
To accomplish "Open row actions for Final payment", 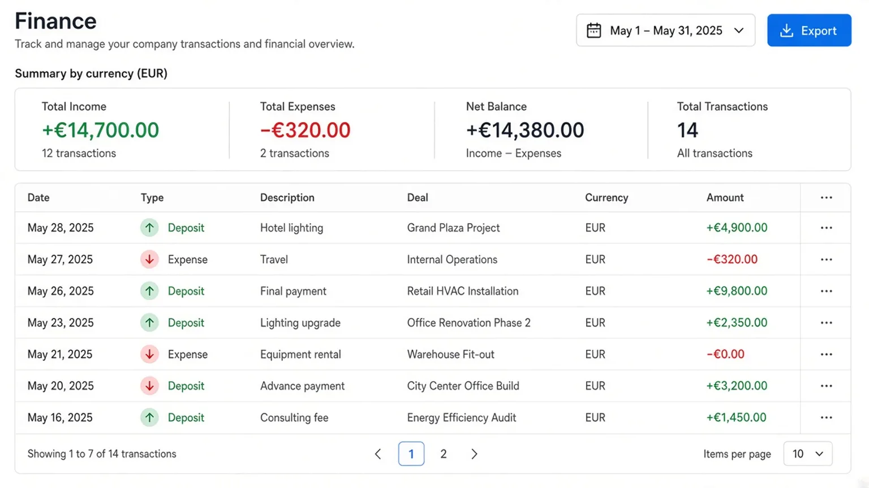I will coord(826,291).
